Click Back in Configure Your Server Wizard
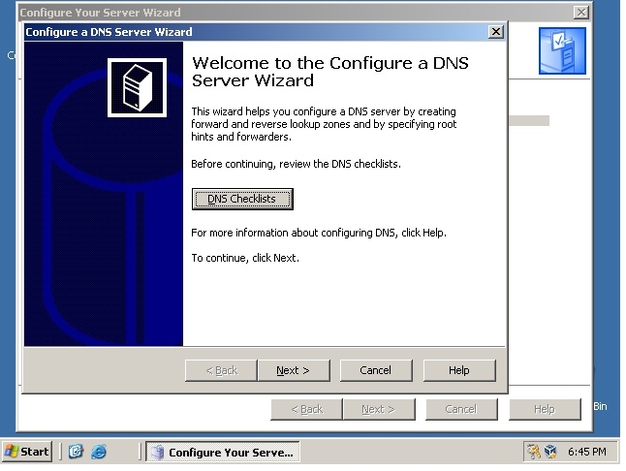The width and height of the screenshot is (626, 471). [306, 409]
